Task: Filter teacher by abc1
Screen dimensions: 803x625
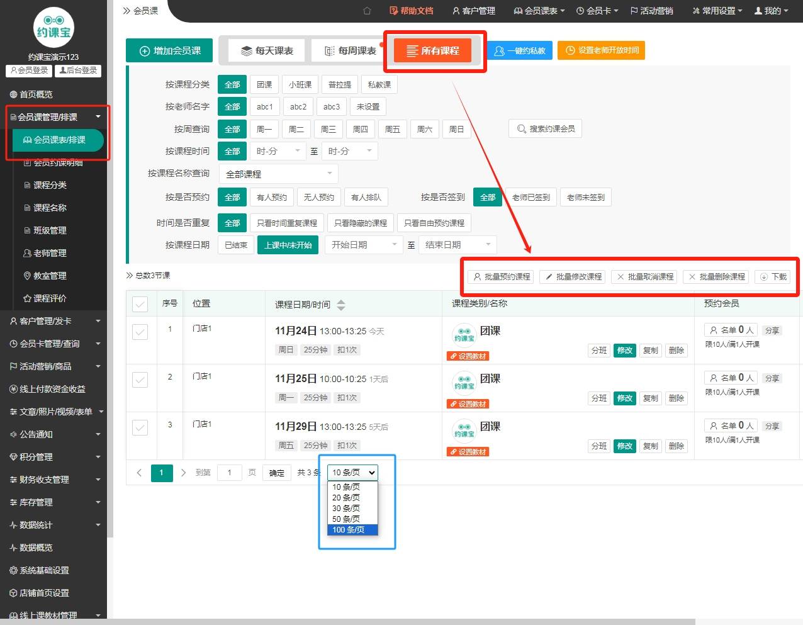Action: pyautogui.click(x=265, y=107)
